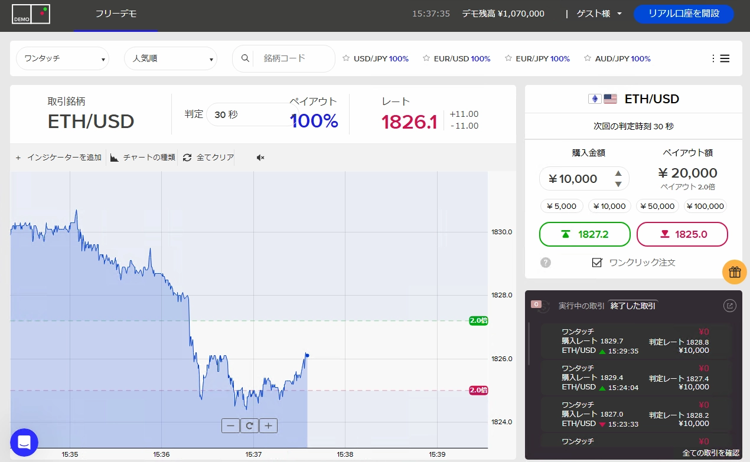Image resolution: width=750 pixels, height=462 pixels.
Task: Click インジケーターを追加
Action: tap(58, 158)
